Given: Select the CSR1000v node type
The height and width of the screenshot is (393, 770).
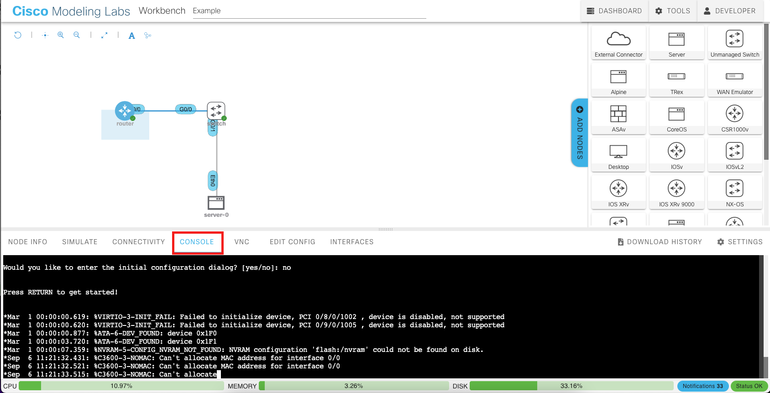Looking at the screenshot, I should [735, 118].
